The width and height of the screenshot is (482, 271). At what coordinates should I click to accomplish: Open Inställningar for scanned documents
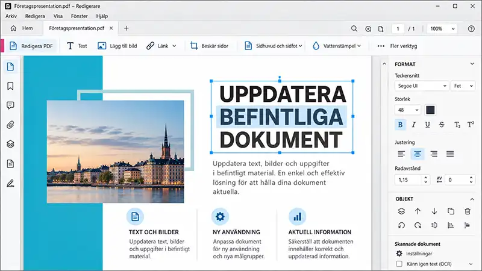[414, 254]
